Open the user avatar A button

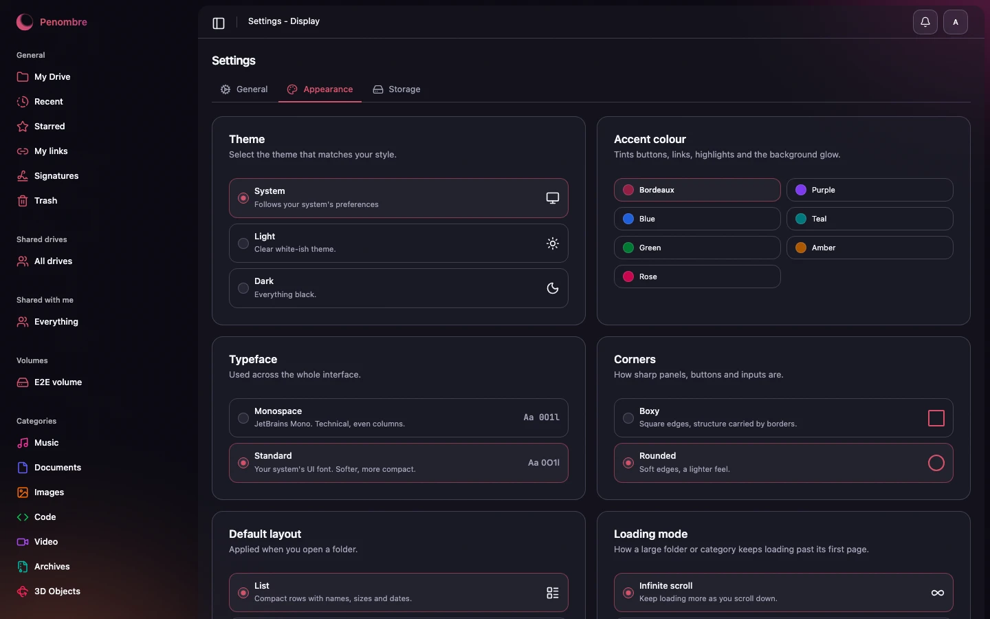click(956, 22)
